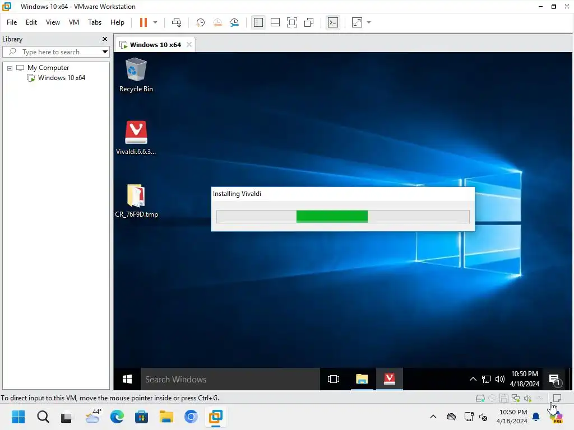Click VMware Workstation in host taskbar

216,417
